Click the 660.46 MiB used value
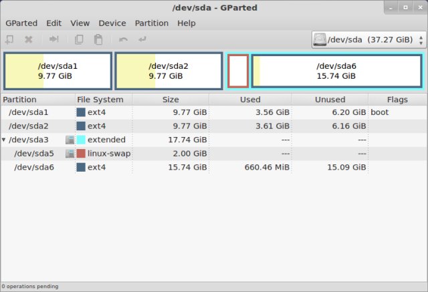Viewport: 428px width, 292px height. (267, 167)
